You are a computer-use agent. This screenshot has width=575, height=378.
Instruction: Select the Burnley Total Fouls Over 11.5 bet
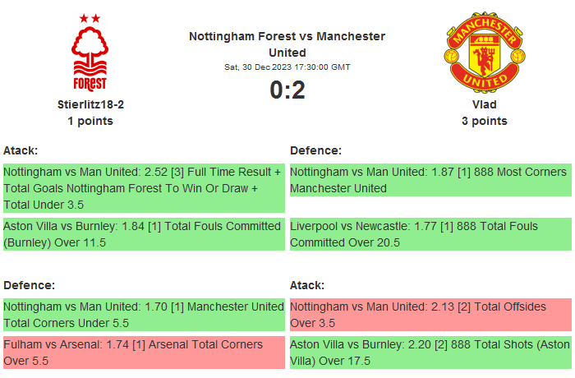[x=143, y=234]
